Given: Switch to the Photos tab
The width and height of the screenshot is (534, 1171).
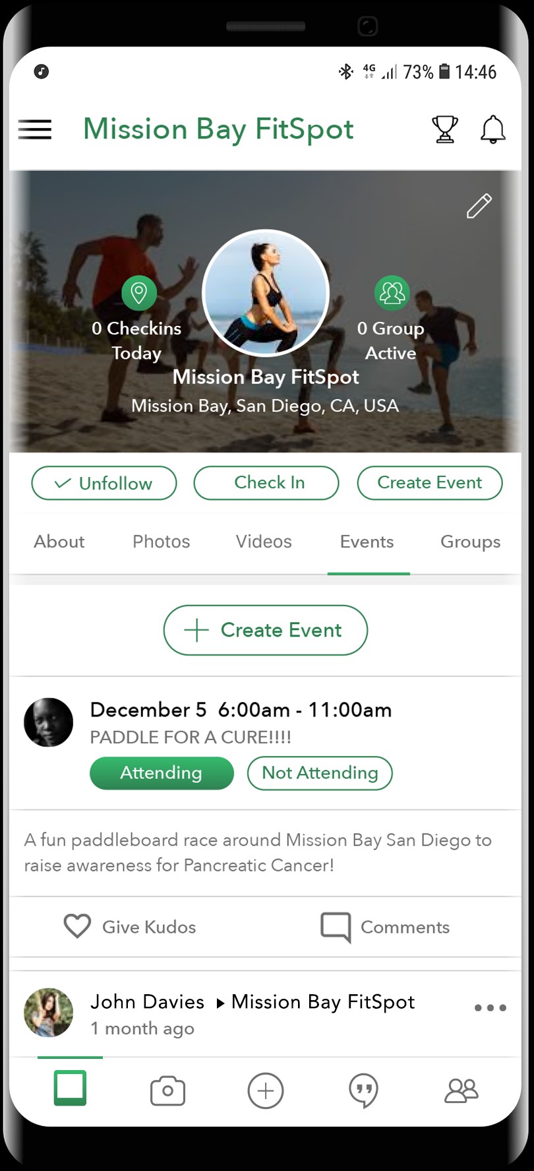Looking at the screenshot, I should pos(162,542).
